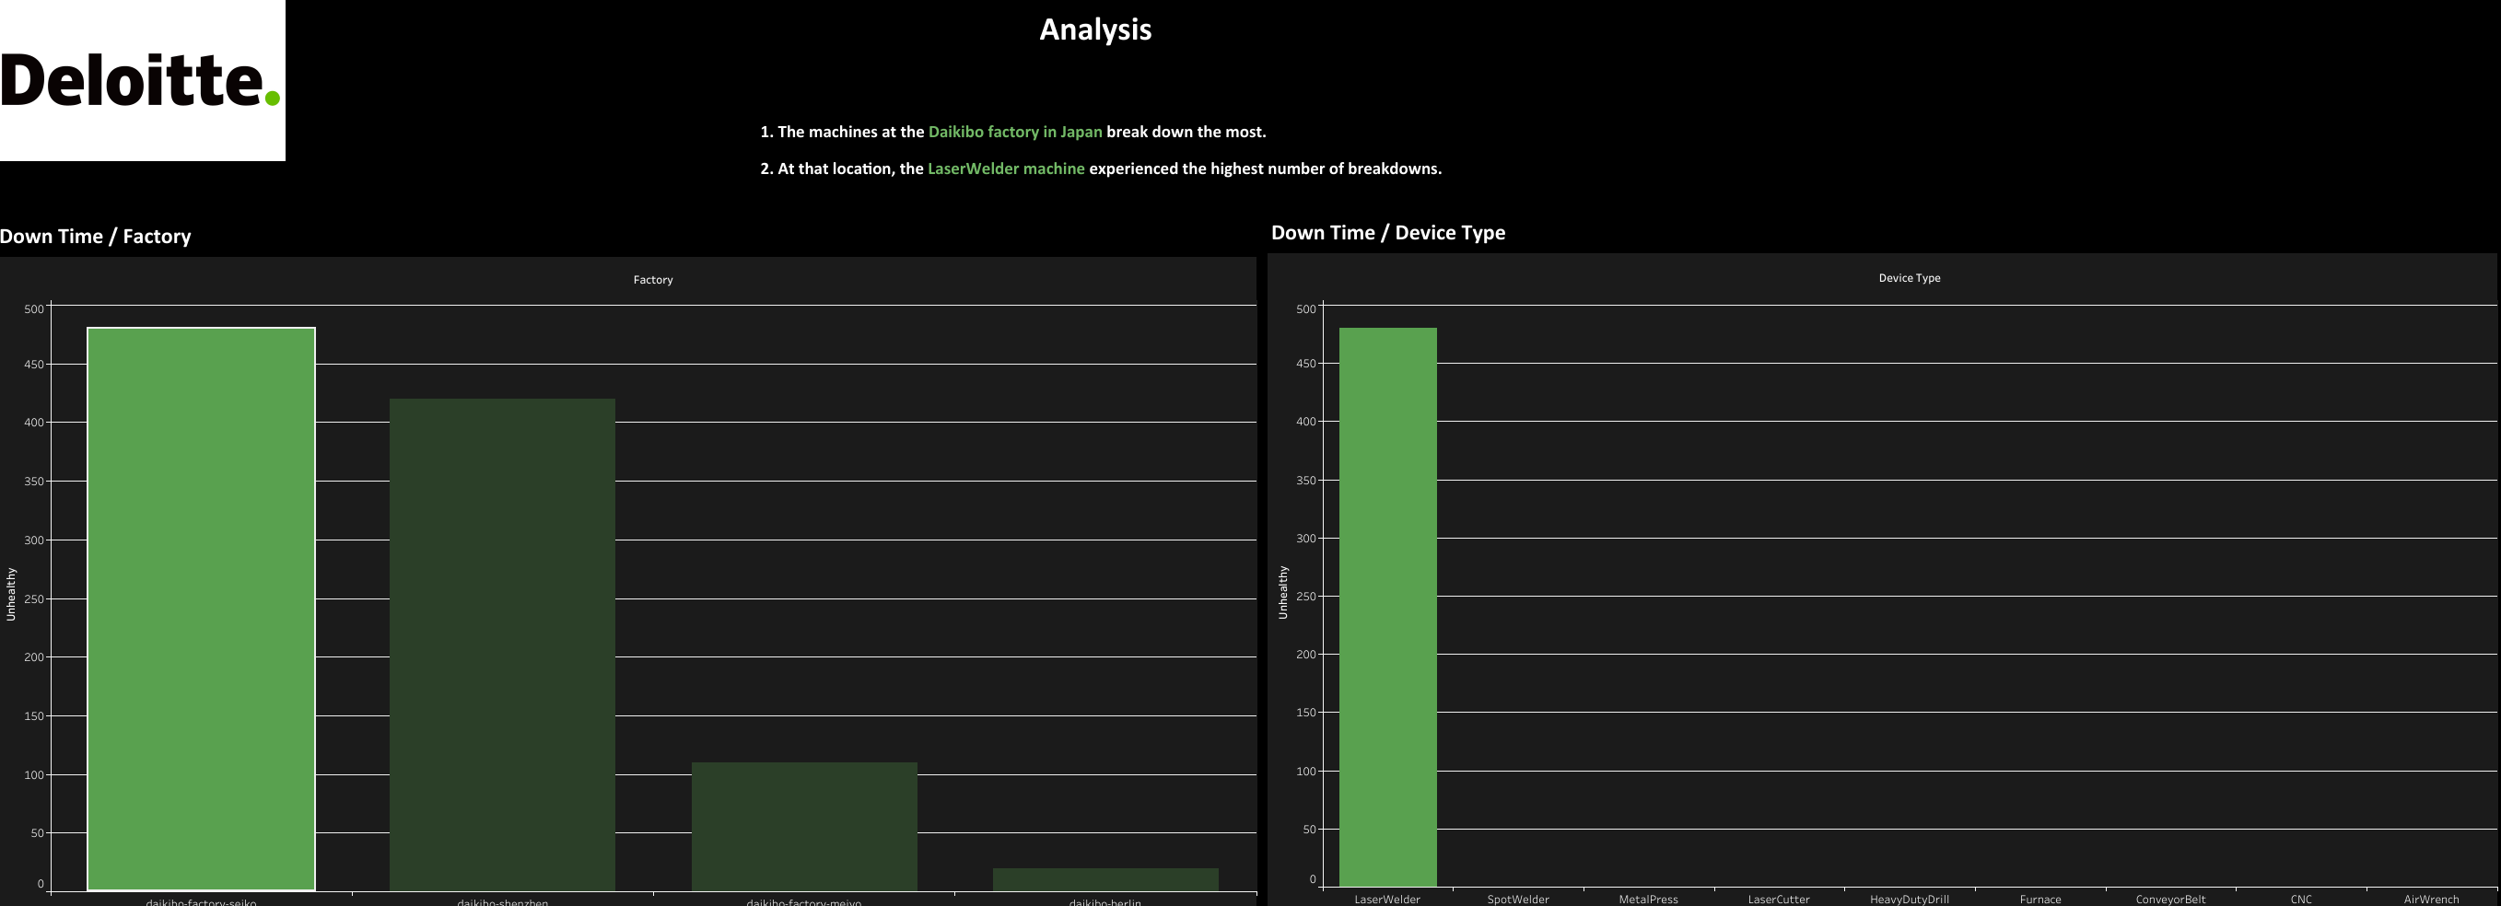Click the LaserCutter category label

click(1779, 900)
